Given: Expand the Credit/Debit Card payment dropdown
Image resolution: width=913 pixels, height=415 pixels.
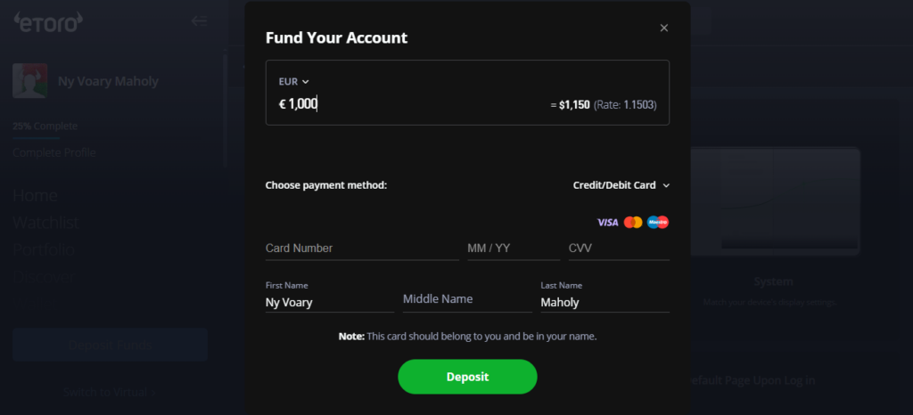Looking at the screenshot, I should coord(621,185).
